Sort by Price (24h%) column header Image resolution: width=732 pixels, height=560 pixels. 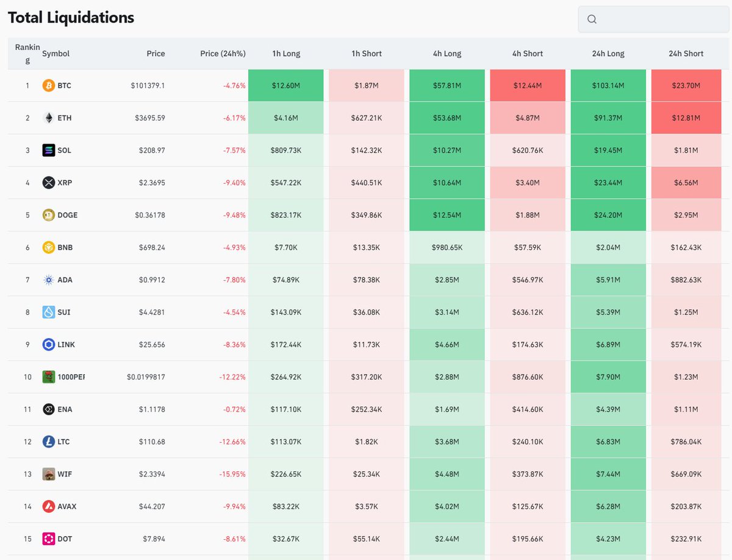click(223, 54)
